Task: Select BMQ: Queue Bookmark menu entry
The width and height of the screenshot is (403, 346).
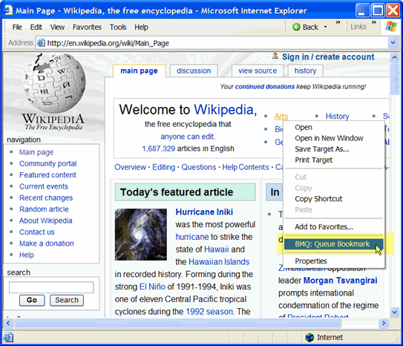Action: [333, 244]
